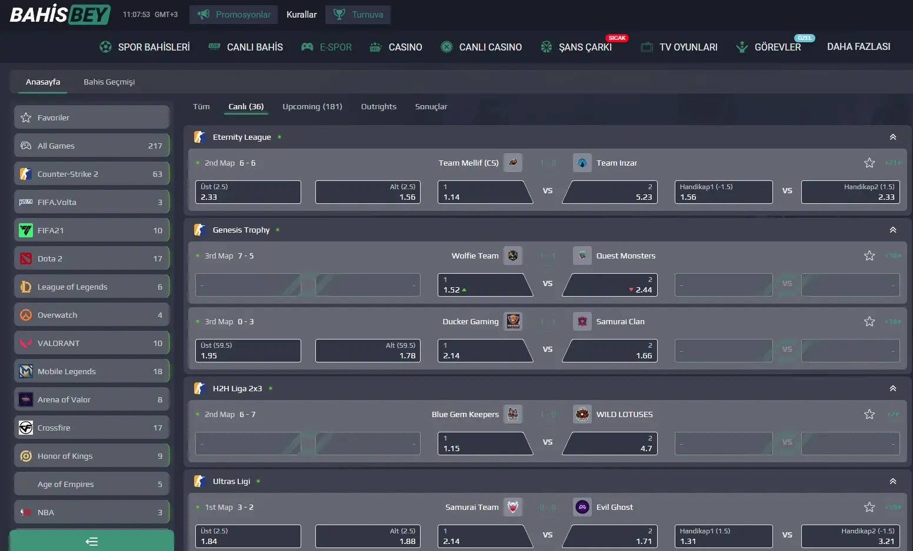The image size is (913, 551).
Task: Click Wolfie Team logo
Action: point(513,256)
